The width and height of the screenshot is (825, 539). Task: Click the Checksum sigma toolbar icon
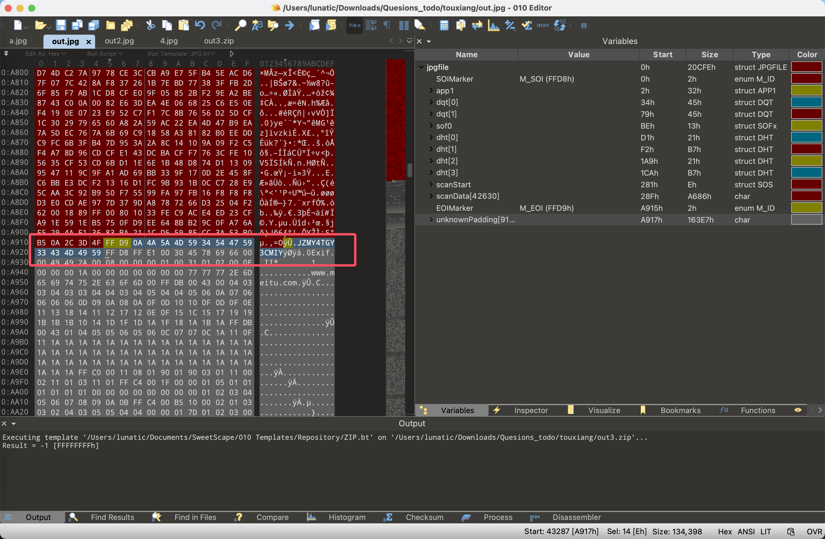click(527, 25)
